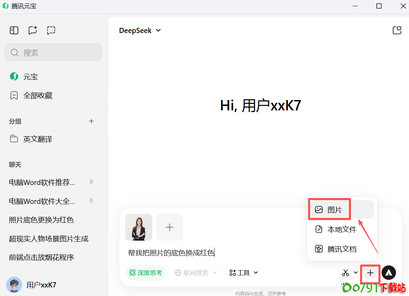Click the scissors tool icon
Image resolution: width=409 pixels, height=296 pixels.
(345, 273)
